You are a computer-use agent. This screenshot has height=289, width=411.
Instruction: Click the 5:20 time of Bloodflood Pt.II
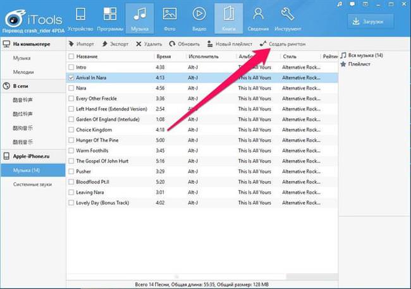160,181
